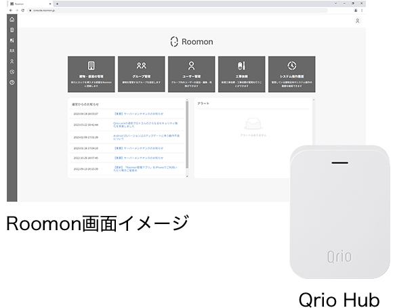Image resolution: width=393 pixels, height=308 pixels.
Task: Open the two-person group icon in sidebar
Action: click(12, 51)
